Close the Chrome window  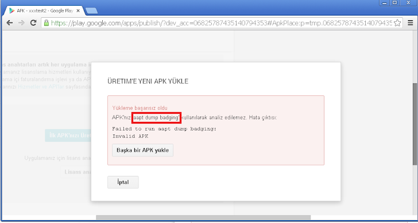point(408,3)
